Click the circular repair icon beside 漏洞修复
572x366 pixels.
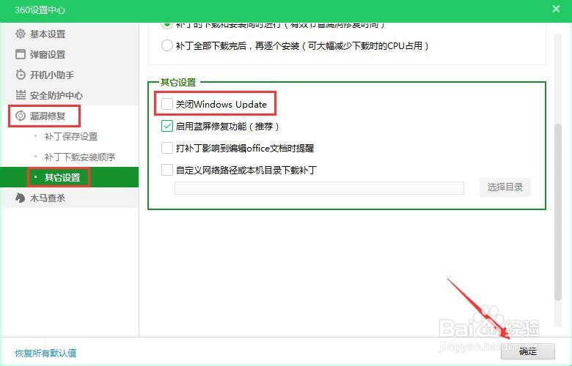(x=21, y=116)
